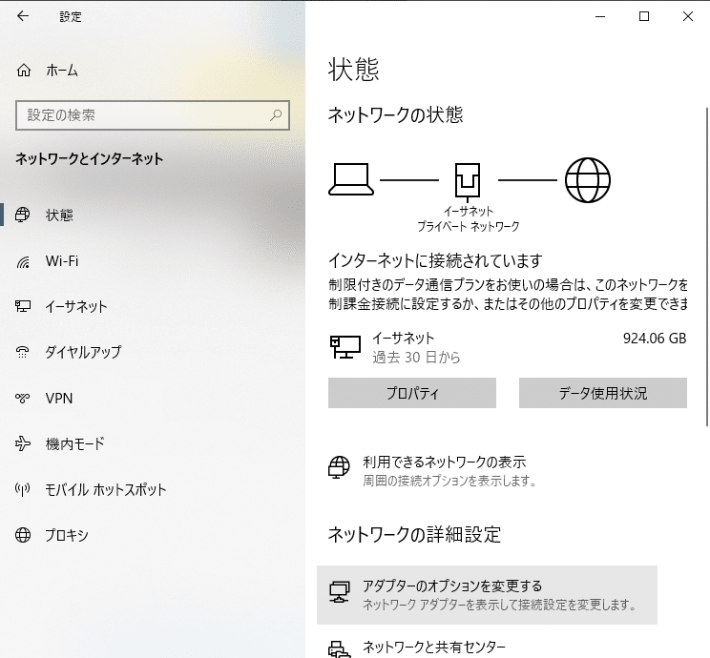Open モバイル ホットスポット settings
The width and height of the screenshot is (710, 658).
click(x=153, y=489)
